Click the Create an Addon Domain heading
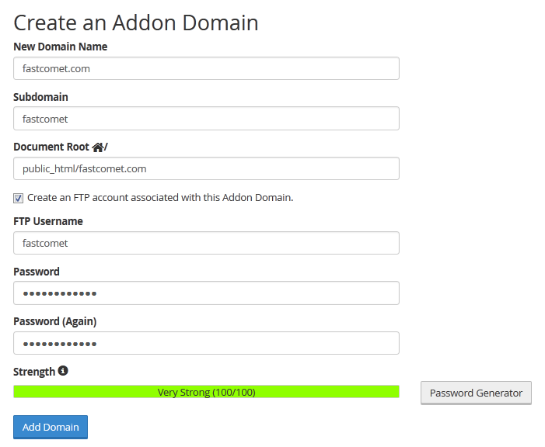Viewport: 545px width, 447px height. tap(136, 23)
